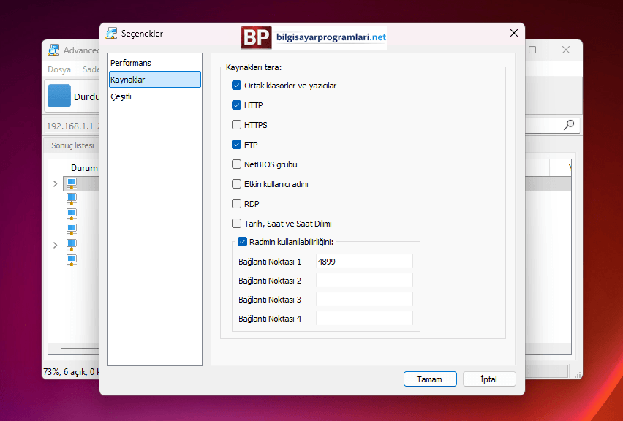Click the Advanced IP Scanner title bar icon
Image resolution: width=623 pixels, height=421 pixels.
tap(53, 50)
